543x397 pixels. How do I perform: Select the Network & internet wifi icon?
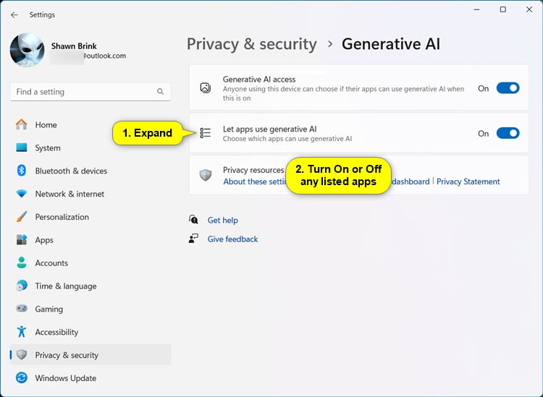point(22,194)
